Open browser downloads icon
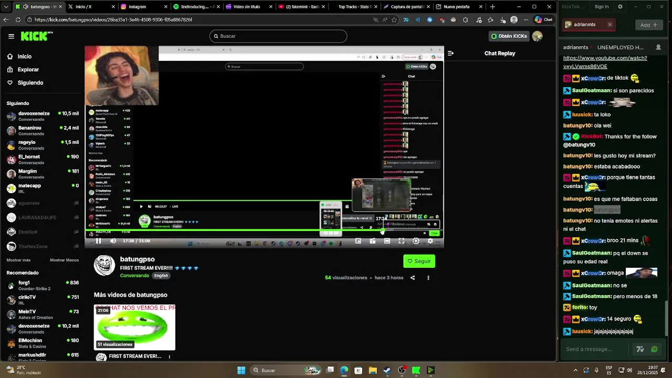The height and width of the screenshot is (378, 672). click(x=502, y=20)
